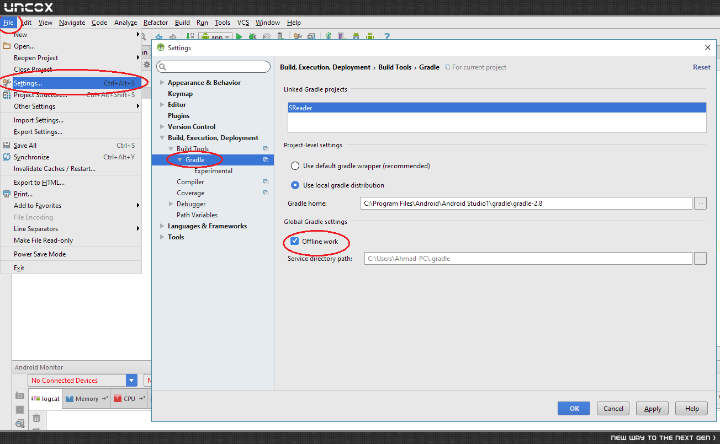Open the View menu
Viewport: 720px width, 444px height.
[46, 23]
